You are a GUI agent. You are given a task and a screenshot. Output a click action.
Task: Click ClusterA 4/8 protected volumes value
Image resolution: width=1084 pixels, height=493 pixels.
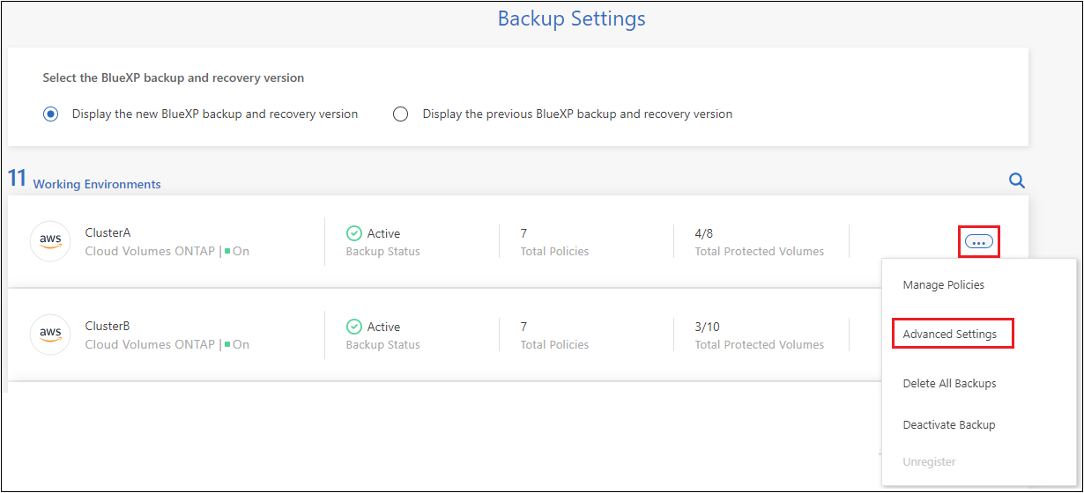tap(703, 233)
